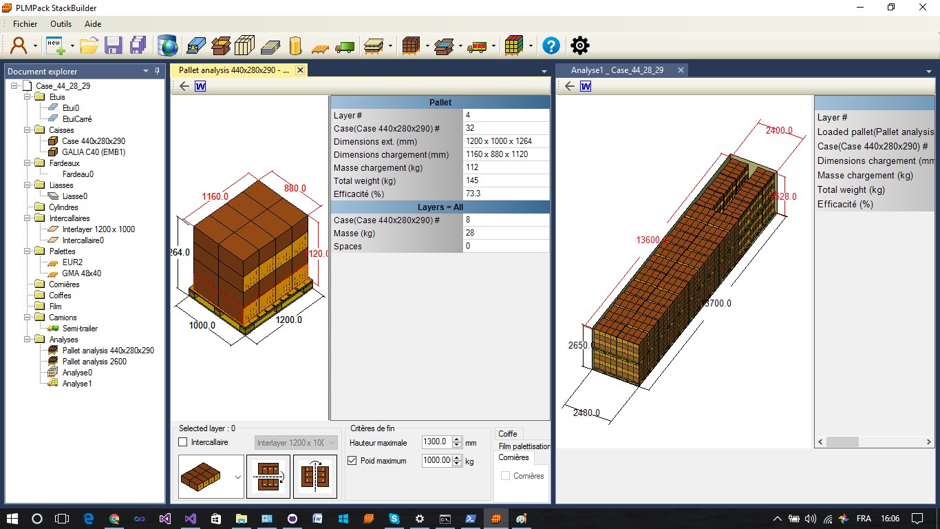Uncheck the Poid maximum checkbox
The height and width of the screenshot is (529, 940).
[352, 461]
